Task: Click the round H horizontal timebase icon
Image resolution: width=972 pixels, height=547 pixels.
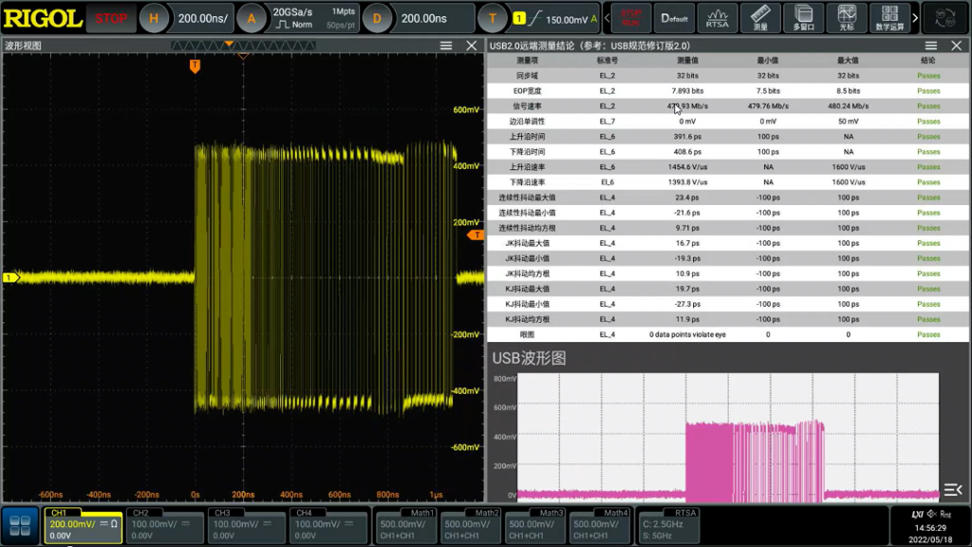Action: click(x=154, y=17)
